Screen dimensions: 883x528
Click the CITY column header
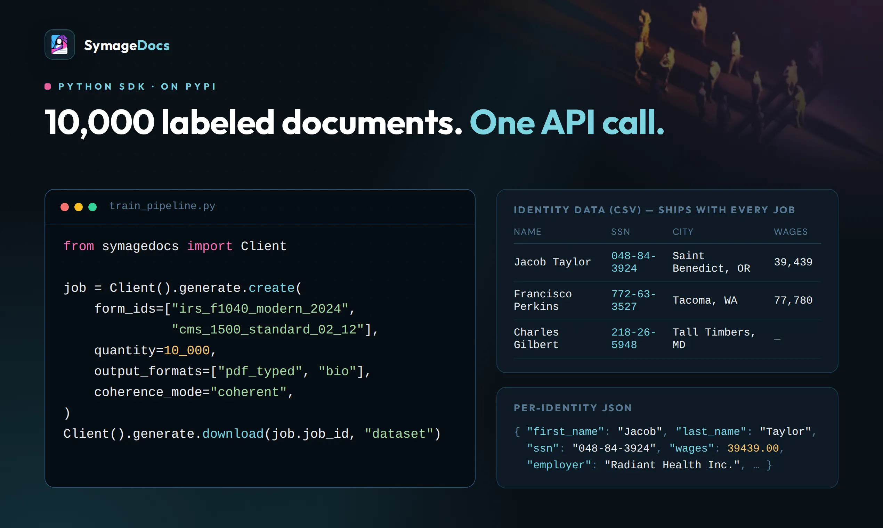coord(683,232)
